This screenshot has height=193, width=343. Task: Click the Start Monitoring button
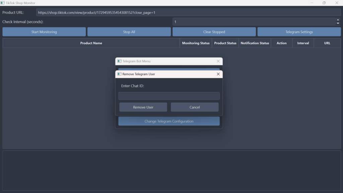pos(44,32)
